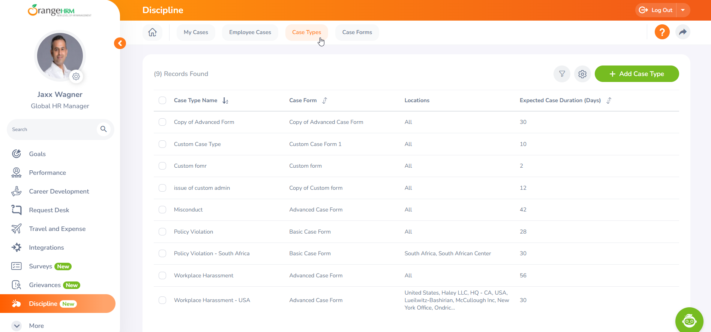Toggle the select-all header checkbox
This screenshot has height=332, width=711.
[x=162, y=100]
